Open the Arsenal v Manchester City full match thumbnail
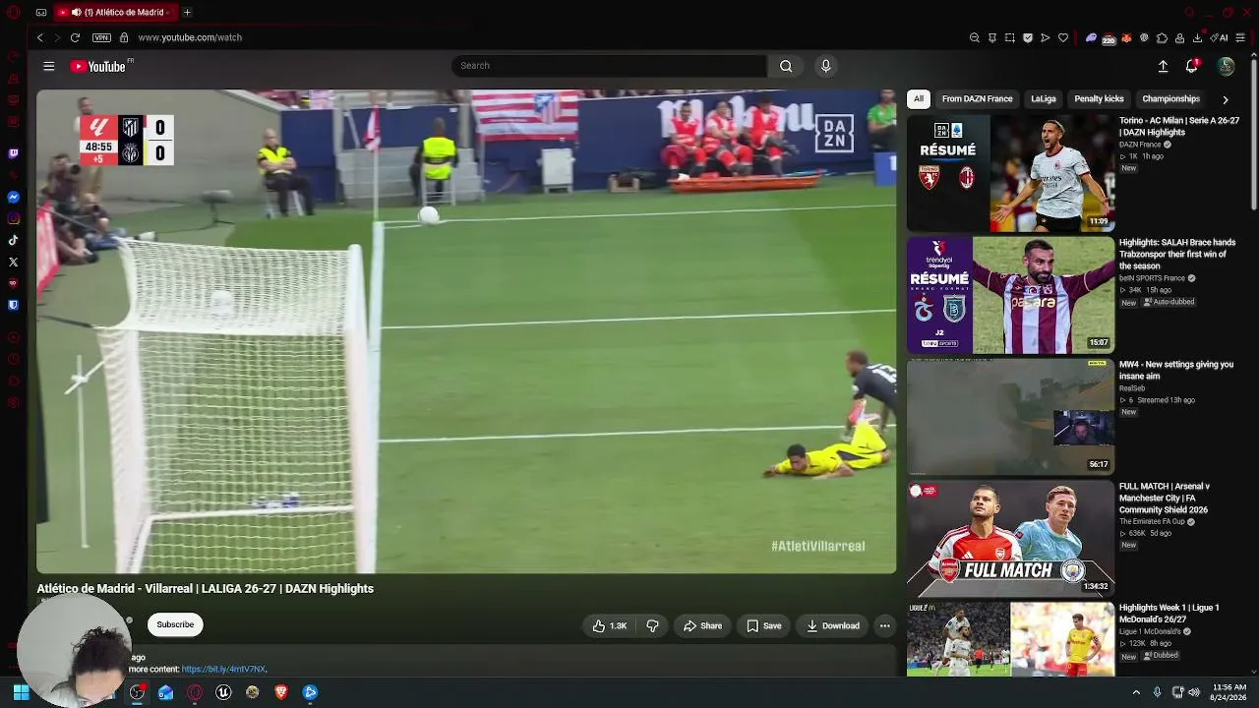1259x708 pixels. point(1010,539)
